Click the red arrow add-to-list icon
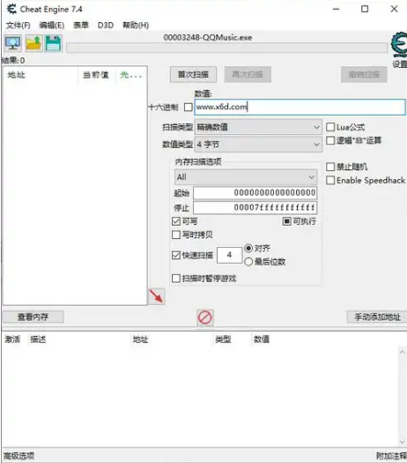The image size is (407, 463). [156, 296]
